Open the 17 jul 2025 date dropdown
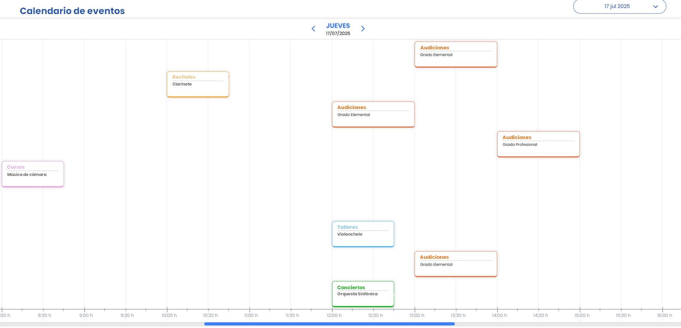This screenshot has width=681, height=328. click(x=619, y=6)
